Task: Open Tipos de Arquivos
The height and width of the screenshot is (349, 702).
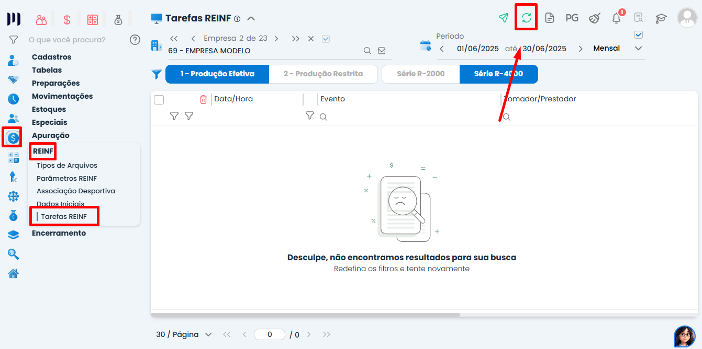Action: [x=67, y=165]
